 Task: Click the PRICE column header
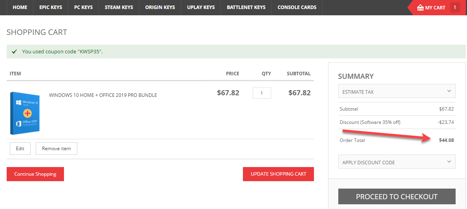coord(233,74)
